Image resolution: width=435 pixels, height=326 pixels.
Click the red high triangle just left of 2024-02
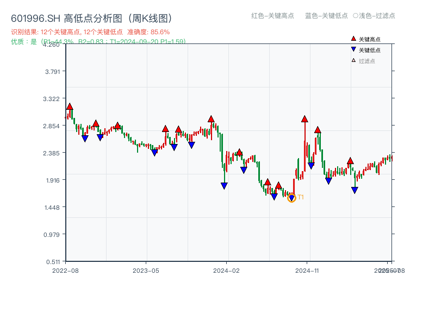pos(211,119)
